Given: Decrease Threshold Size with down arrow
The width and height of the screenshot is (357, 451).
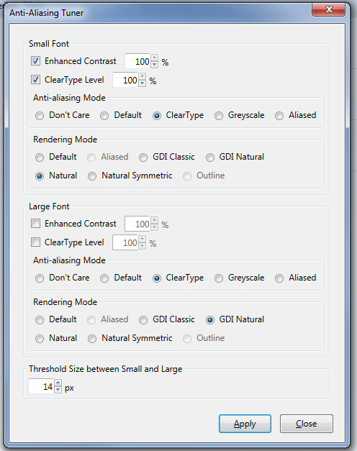Looking at the screenshot, I should pos(58,390).
